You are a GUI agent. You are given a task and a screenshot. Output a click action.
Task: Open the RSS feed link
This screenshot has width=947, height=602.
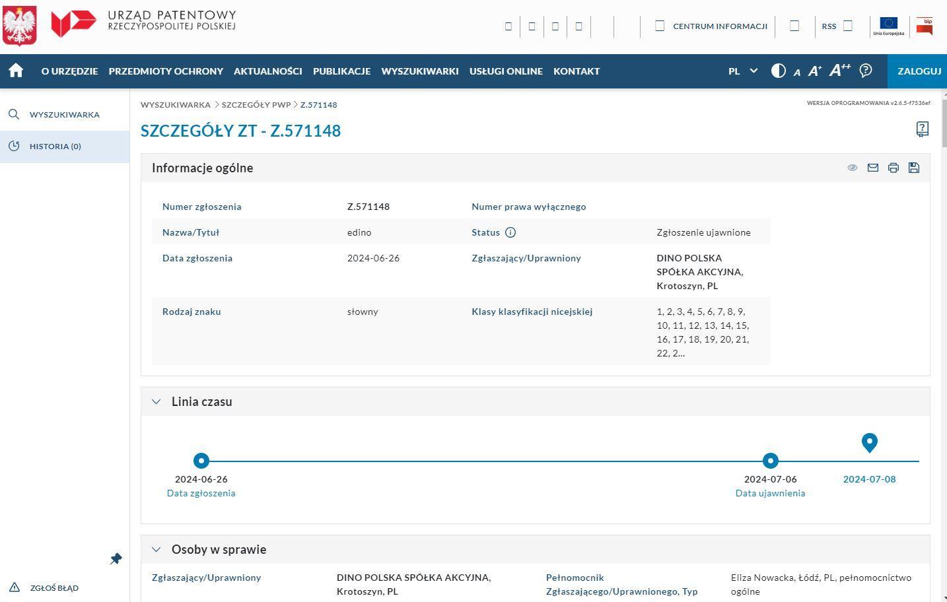[x=829, y=26]
